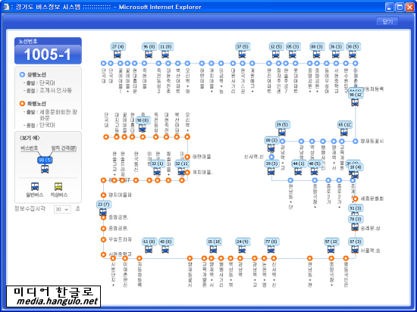Image resolution: width=417 pixels, height=312 pixels.
Task: Select the bus icon labeled 12 (5)
Action: click(275, 55)
